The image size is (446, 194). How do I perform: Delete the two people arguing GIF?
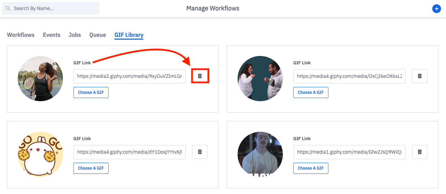point(420,76)
